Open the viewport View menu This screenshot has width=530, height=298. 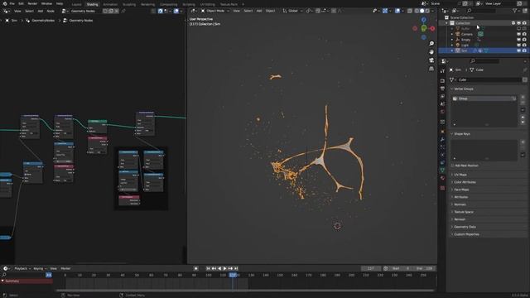coord(236,11)
